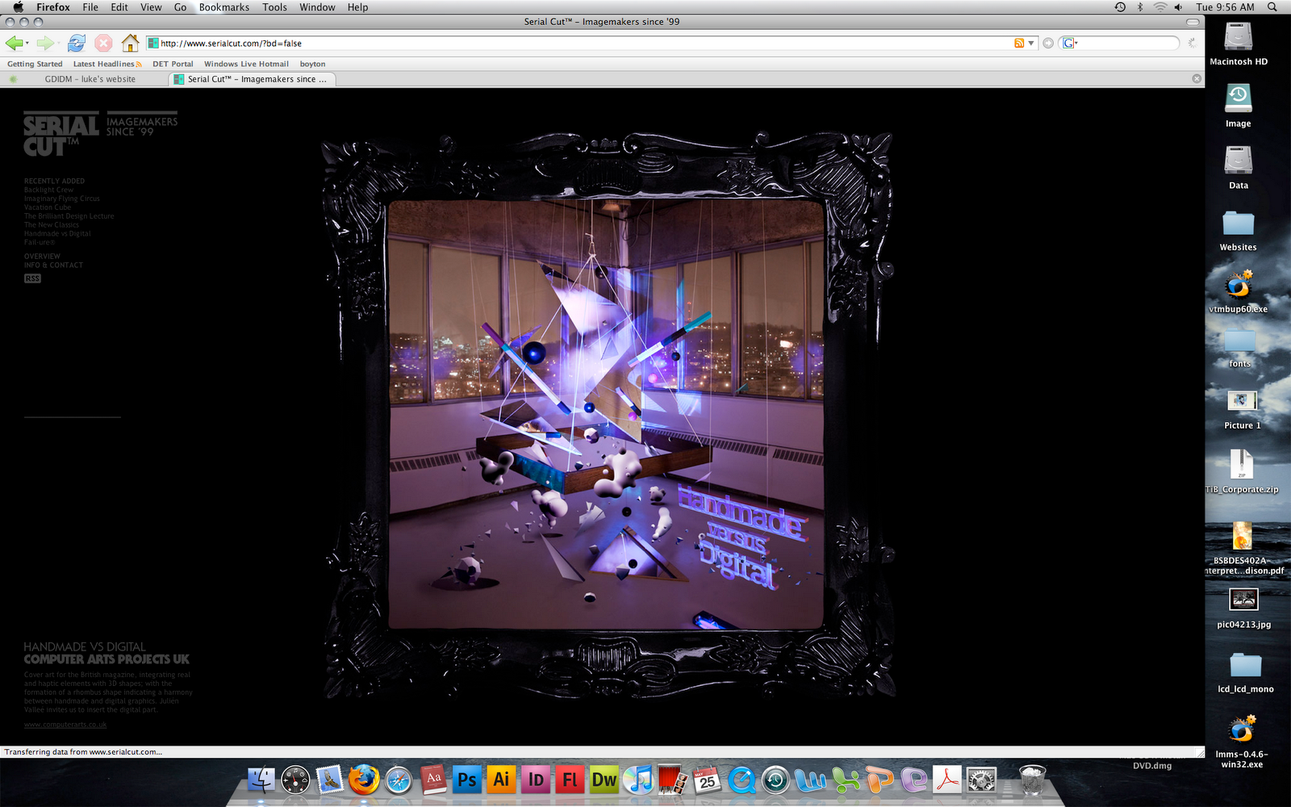Open the Tools menu

pos(274,7)
